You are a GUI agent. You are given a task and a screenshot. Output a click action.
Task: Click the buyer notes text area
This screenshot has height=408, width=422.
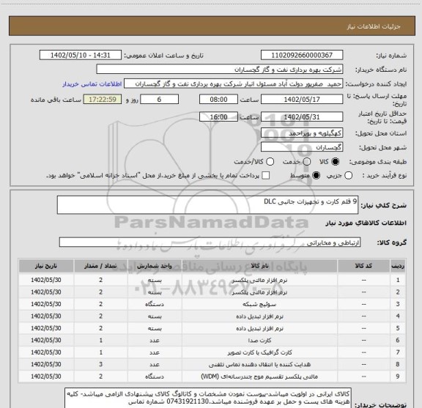point(208,398)
